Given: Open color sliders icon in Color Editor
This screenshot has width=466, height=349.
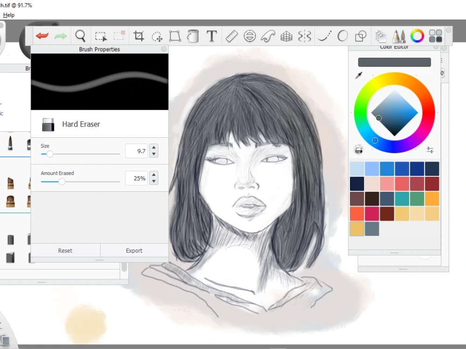Looking at the screenshot, I should pos(430,150).
